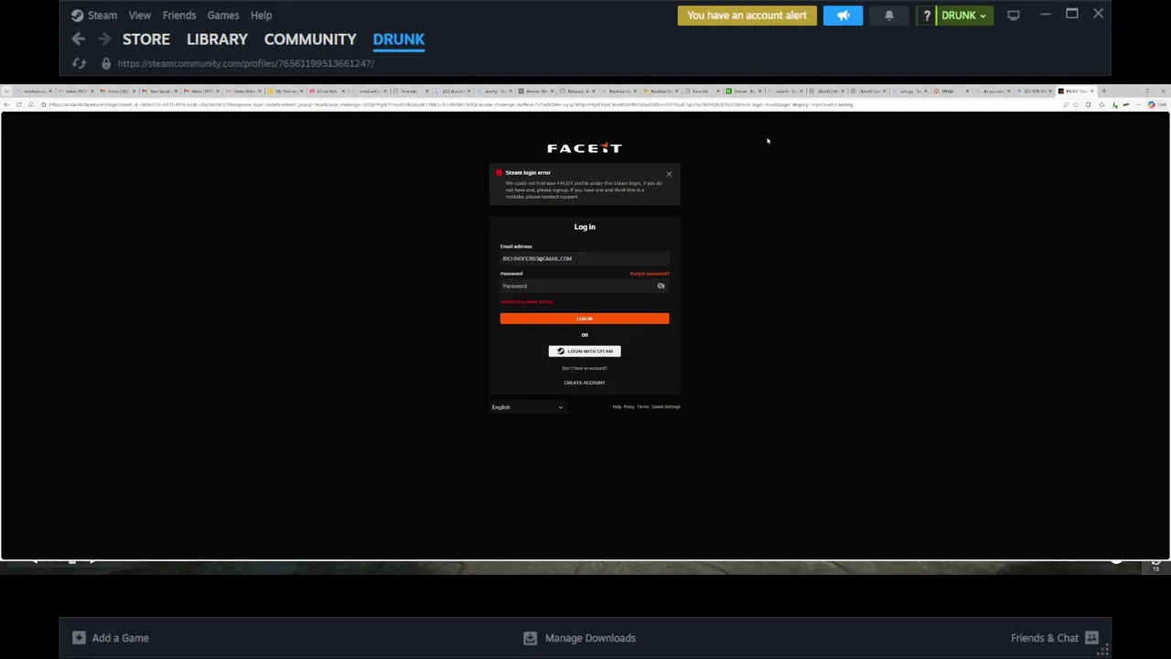Open Steam Big Picture mode icon
This screenshot has width=1171, height=659.
coord(1014,16)
